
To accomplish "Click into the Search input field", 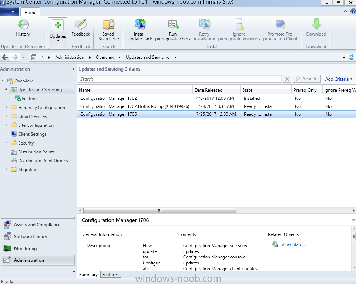I will pos(180,79).
